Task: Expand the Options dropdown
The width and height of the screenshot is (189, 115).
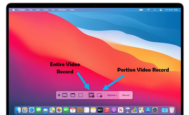Action: click(112, 95)
